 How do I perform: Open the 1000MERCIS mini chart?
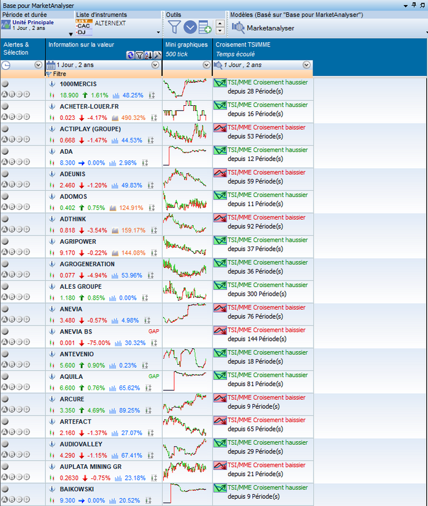point(185,88)
